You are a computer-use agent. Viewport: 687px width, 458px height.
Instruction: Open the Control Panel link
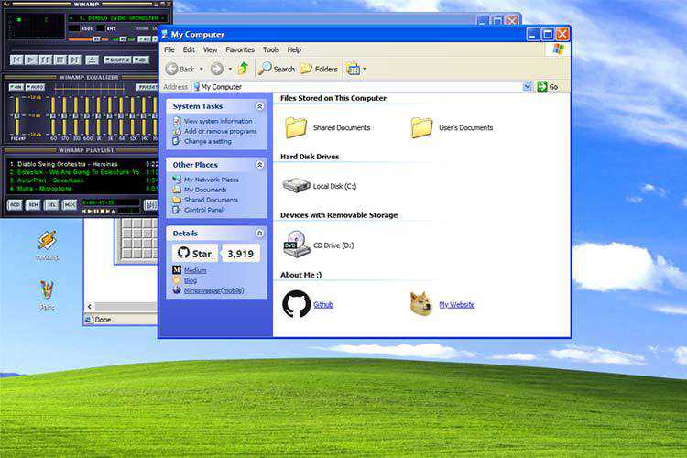202,210
